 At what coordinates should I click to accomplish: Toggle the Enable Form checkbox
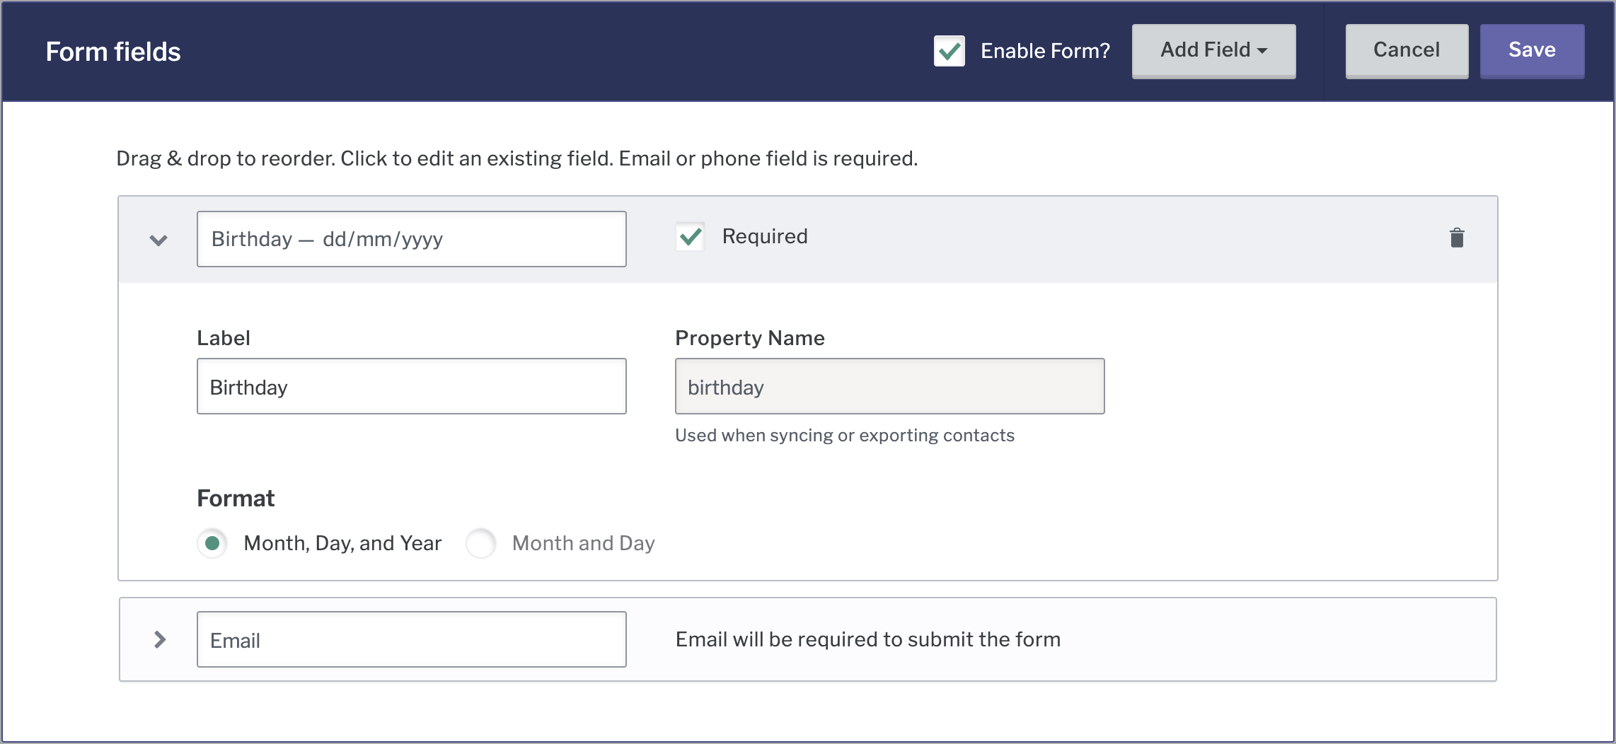(x=949, y=51)
